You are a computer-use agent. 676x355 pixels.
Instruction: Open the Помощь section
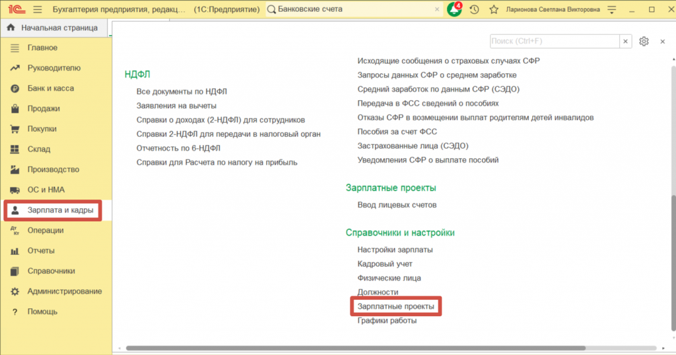[42, 312]
